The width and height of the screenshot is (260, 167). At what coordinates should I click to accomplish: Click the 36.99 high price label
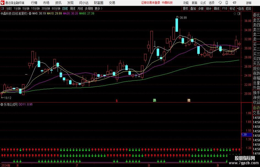point(183,18)
